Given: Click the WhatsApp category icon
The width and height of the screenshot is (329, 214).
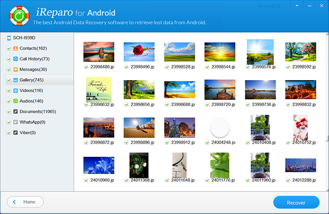Looking at the screenshot, I should (x=15, y=122).
